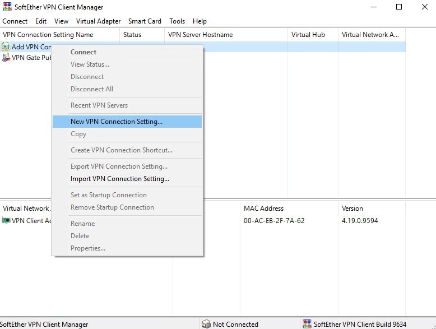Click the Virtual Hub column header

coord(313,35)
